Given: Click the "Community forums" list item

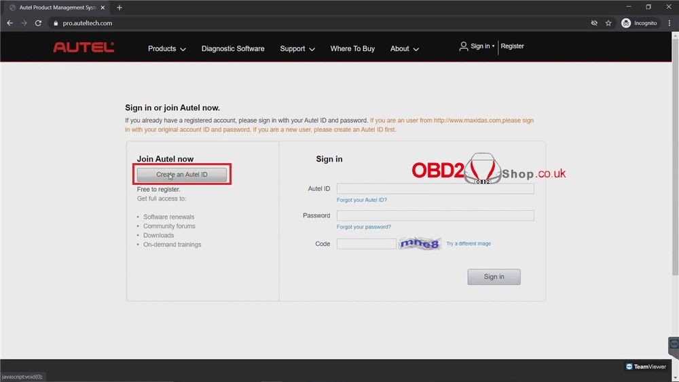Looking at the screenshot, I should click(169, 226).
